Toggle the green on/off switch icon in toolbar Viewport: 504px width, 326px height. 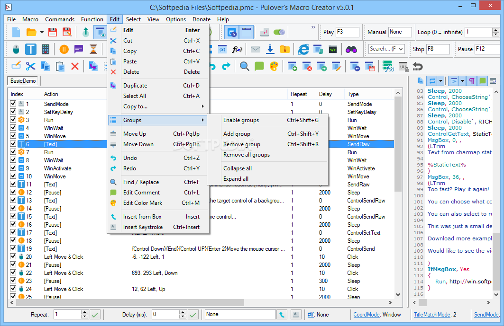pyautogui.click(x=279, y=32)
